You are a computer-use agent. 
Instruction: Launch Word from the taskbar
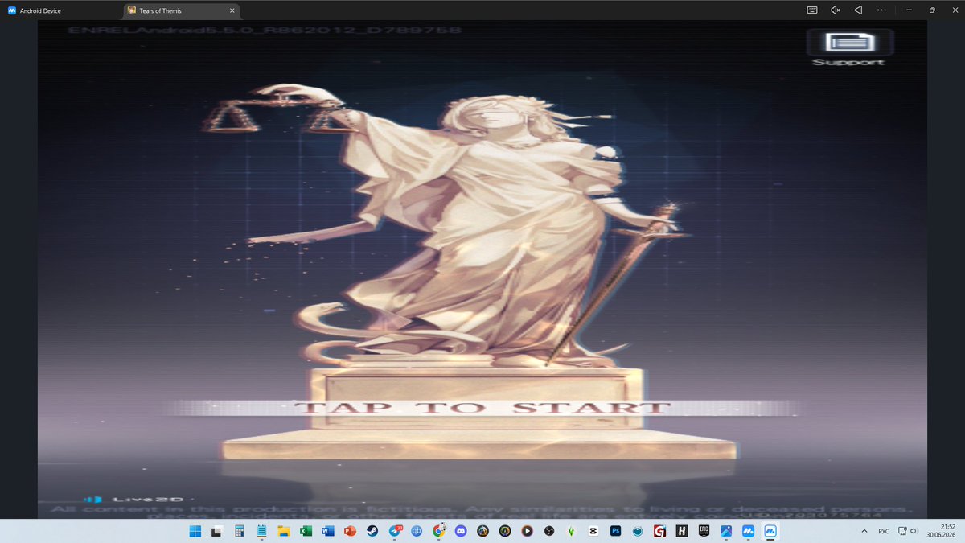pos(327,531)
